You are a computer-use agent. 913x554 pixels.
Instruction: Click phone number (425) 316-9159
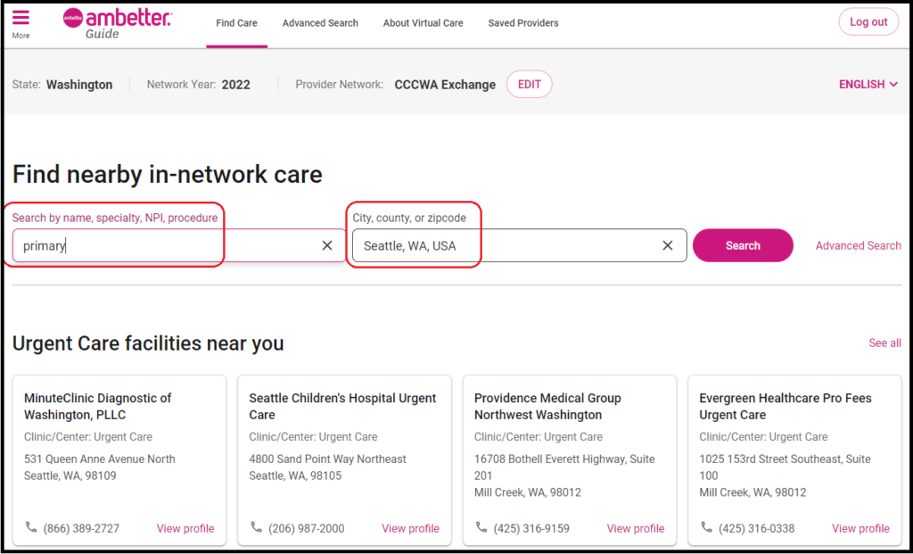click(x=531, y=528)
